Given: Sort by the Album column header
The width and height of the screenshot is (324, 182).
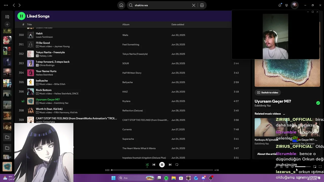Looking at the screenshot, I should pos(126,25).
